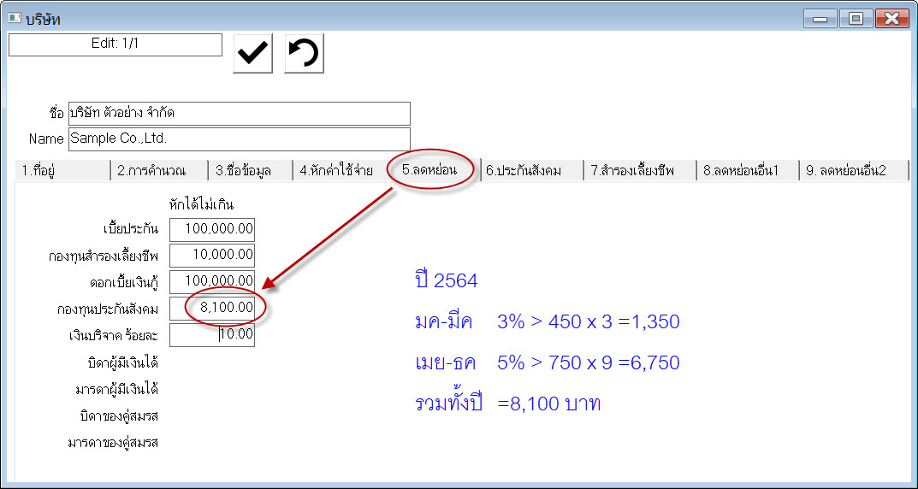Click the บิดาผู้มีเงินได้ label
The width and height of the screenshot is (918, 489).
121,362
